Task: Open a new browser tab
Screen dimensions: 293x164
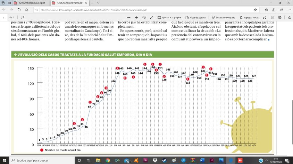Action: point(91,3)
